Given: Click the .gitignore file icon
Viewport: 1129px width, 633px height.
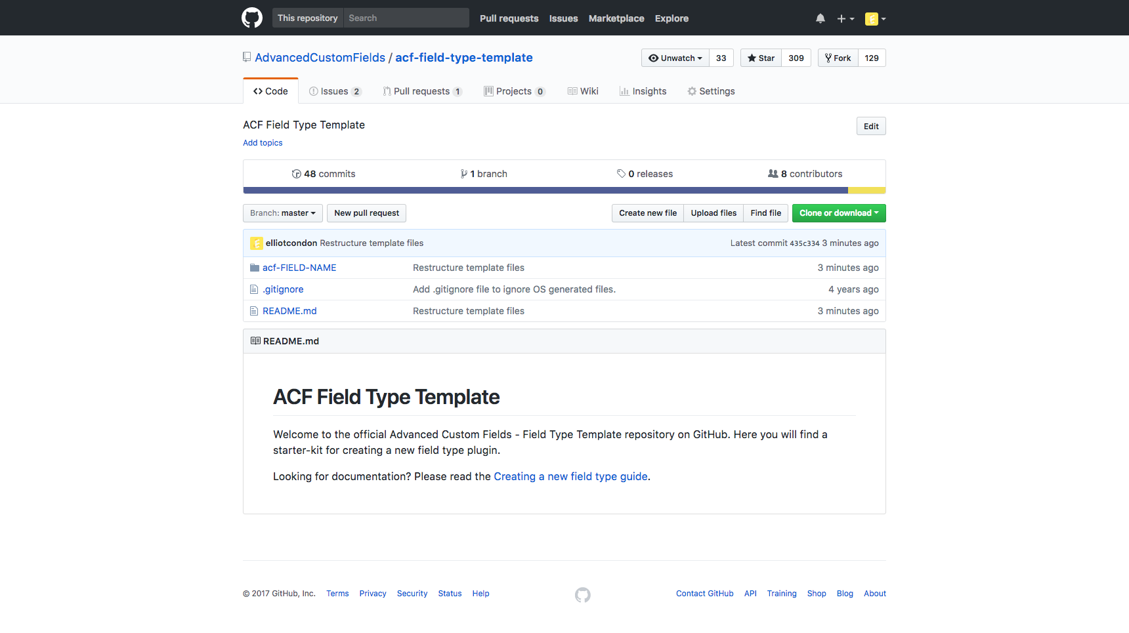Looking at the screenshot, I should (x=254, y=289).
